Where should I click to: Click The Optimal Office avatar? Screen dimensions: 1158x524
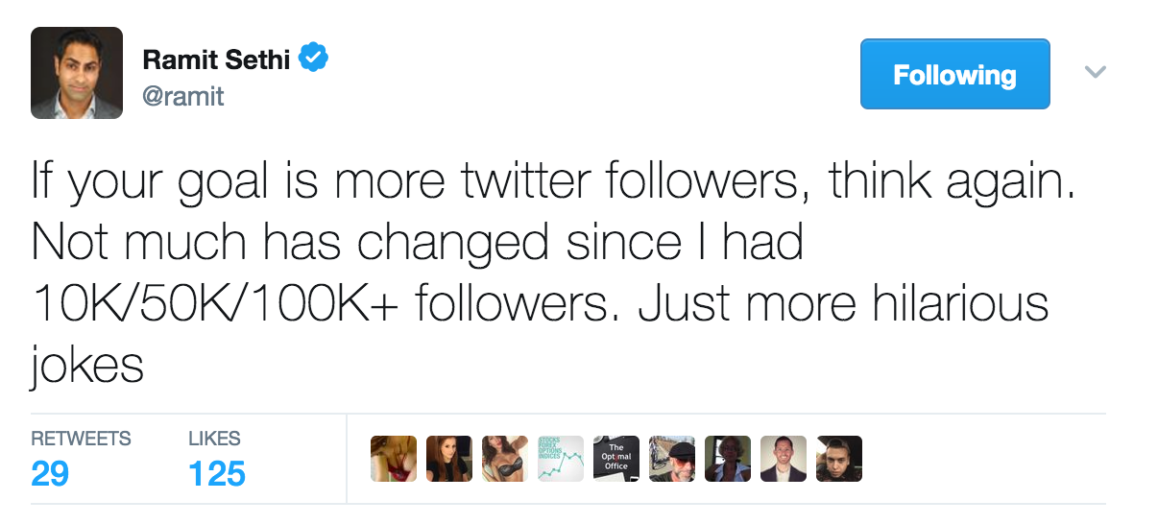coord(616,459)
